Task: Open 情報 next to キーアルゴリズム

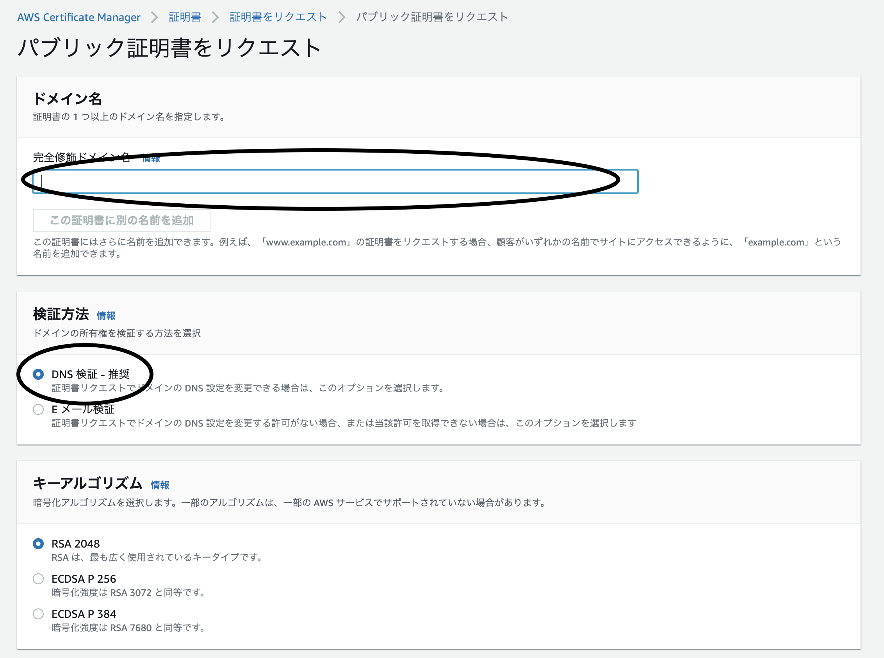Action: pyautogui.click(x=159, y=485)
